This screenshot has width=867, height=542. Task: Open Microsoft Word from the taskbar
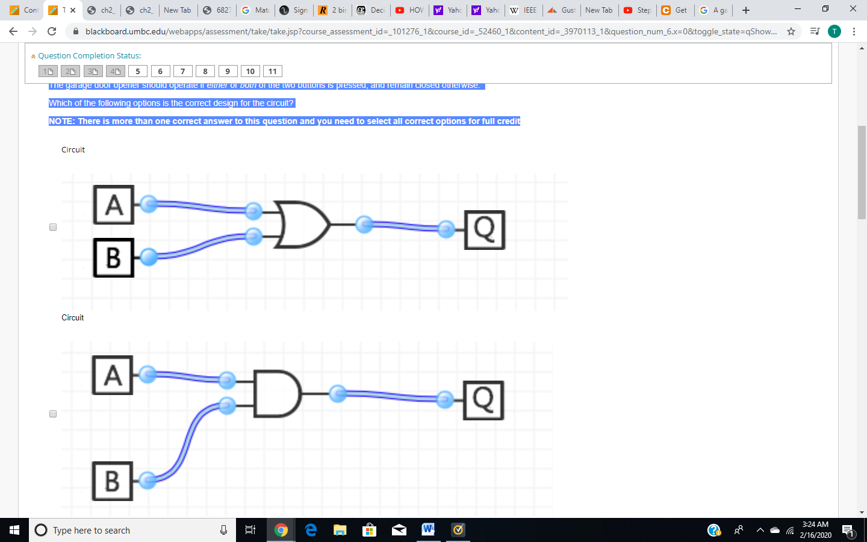428,530
